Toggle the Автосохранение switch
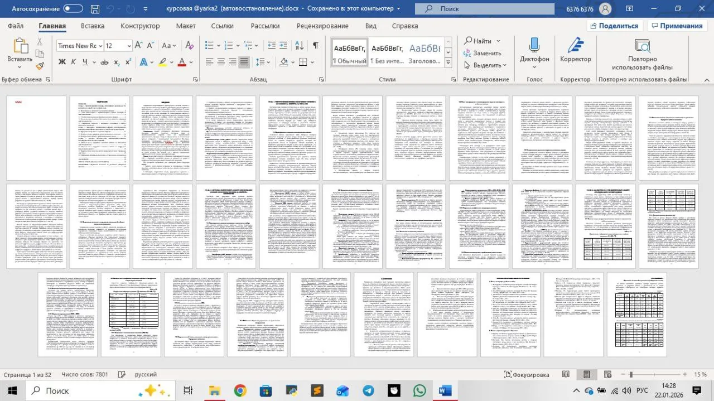 pos(73,9)
